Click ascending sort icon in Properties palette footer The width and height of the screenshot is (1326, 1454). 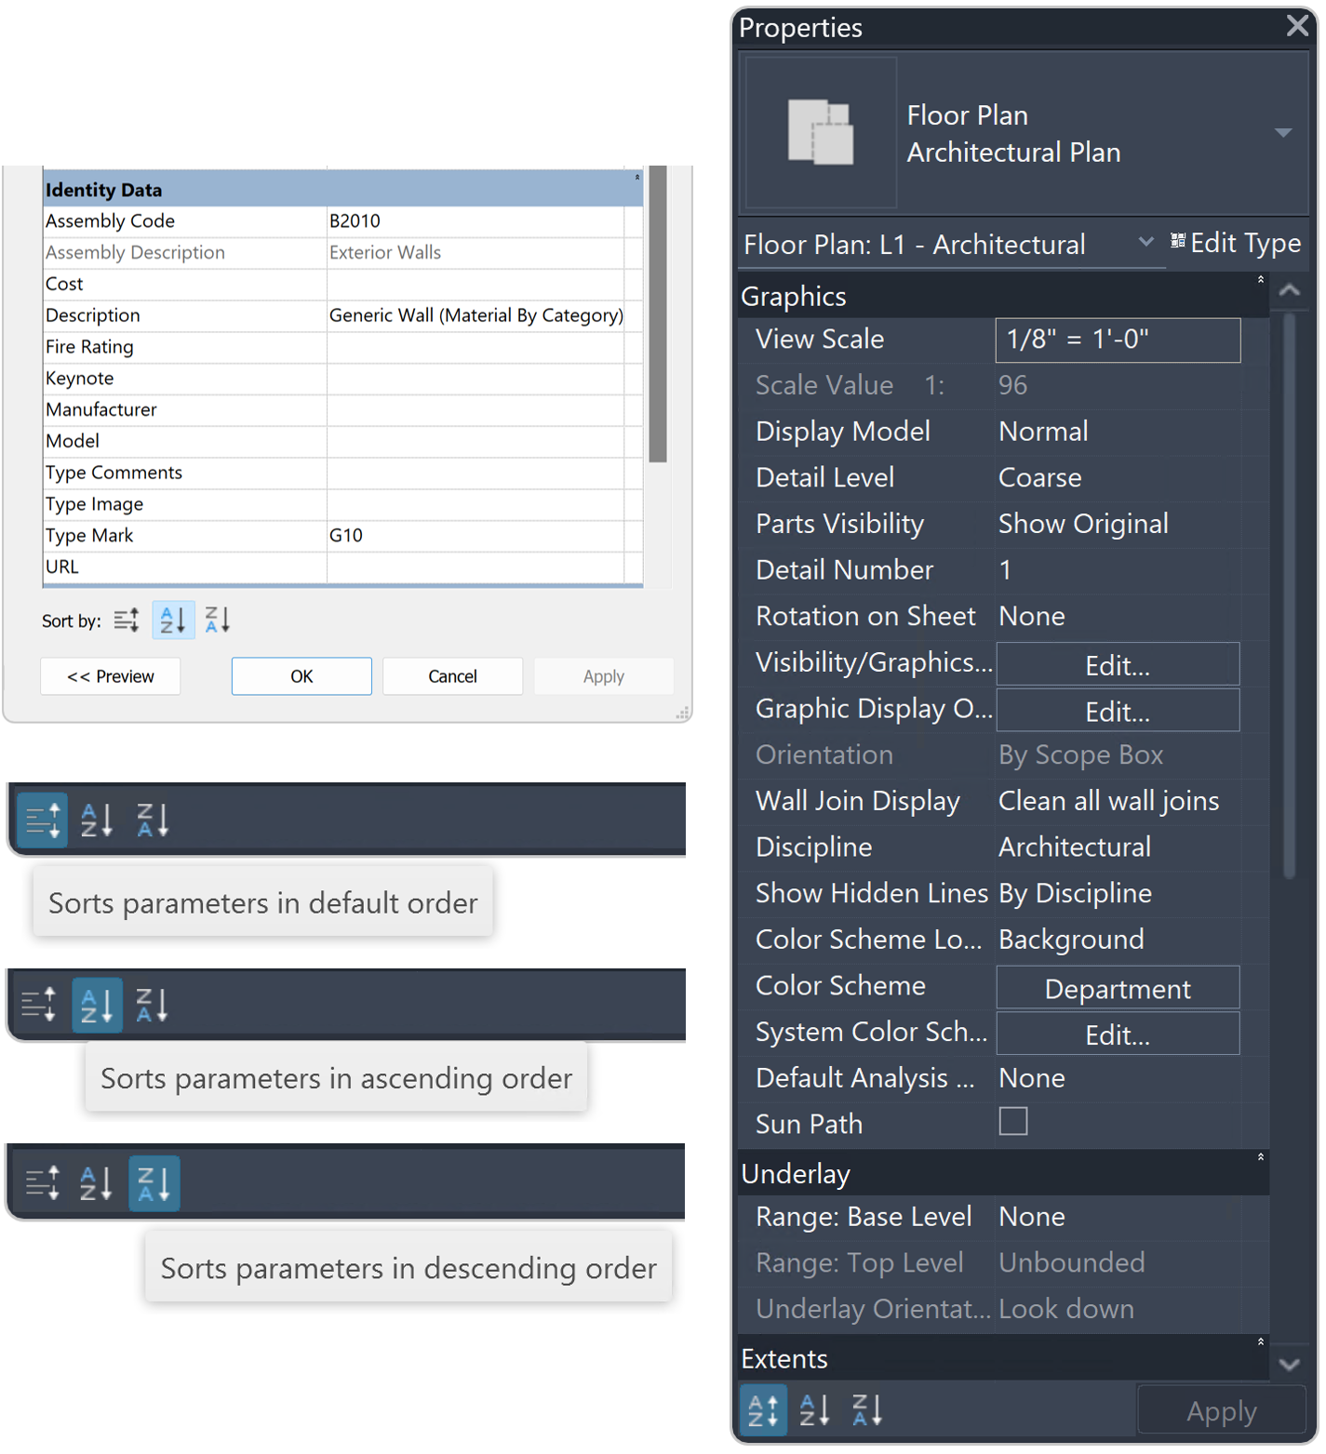pos(815,1410)
